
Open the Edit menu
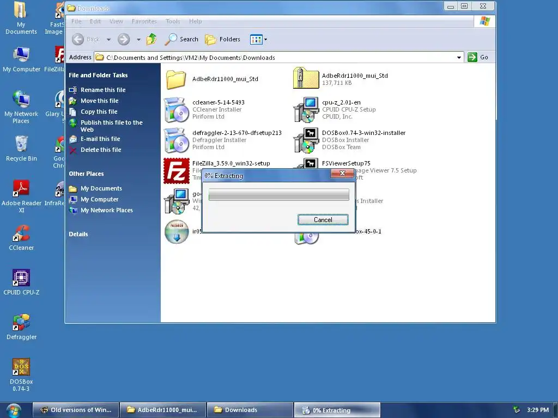95,21
